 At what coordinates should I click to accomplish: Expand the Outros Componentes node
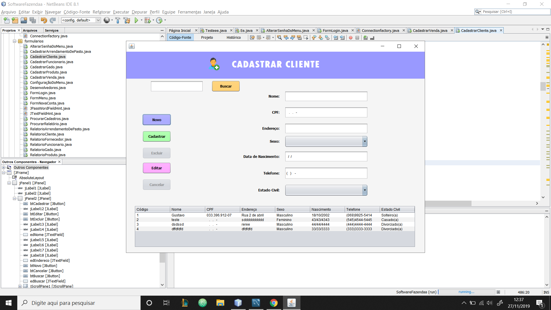coord(3,168)
